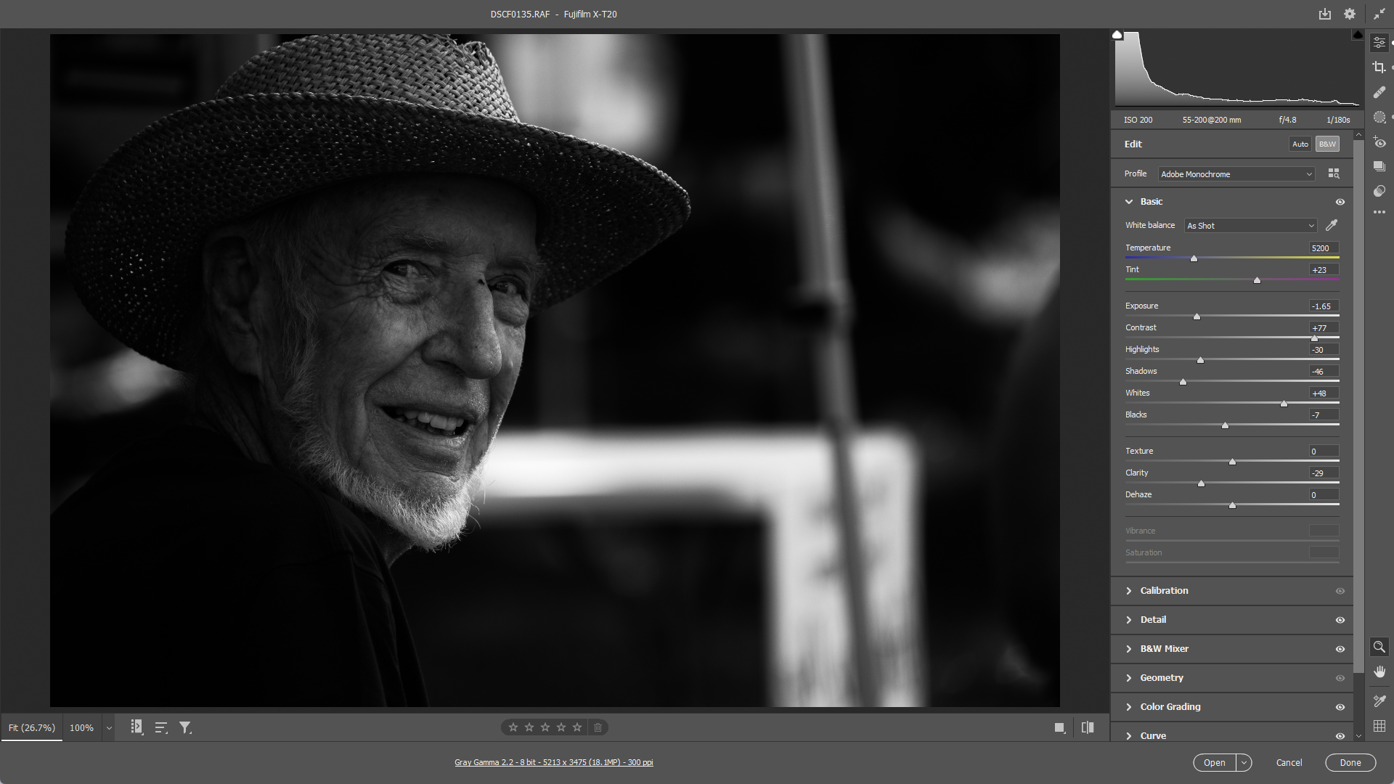Select the Red Eye removal tool
Viewport: 1394px width, 784px height.
pos(1379,142)
